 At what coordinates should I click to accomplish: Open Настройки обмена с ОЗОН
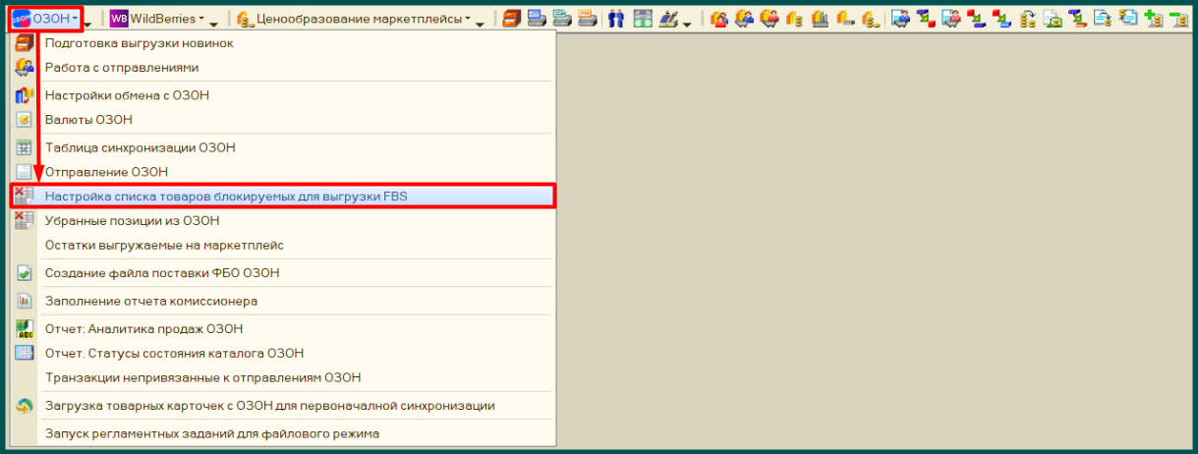[283, 95]
